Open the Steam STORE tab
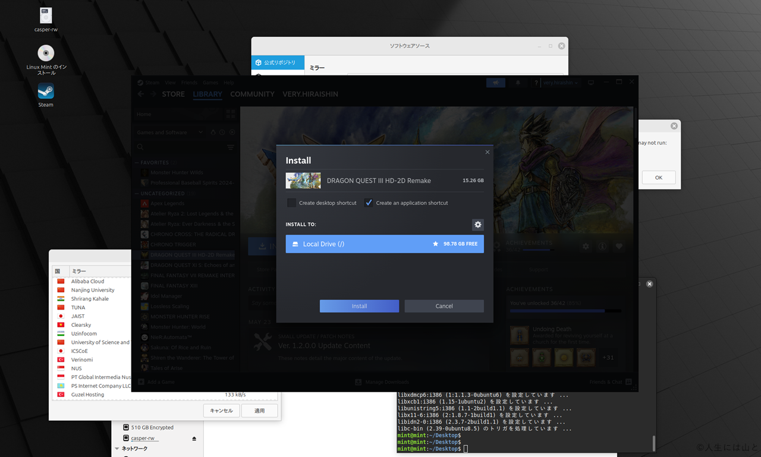The image size is (761, 457). [x=174, y=94]
